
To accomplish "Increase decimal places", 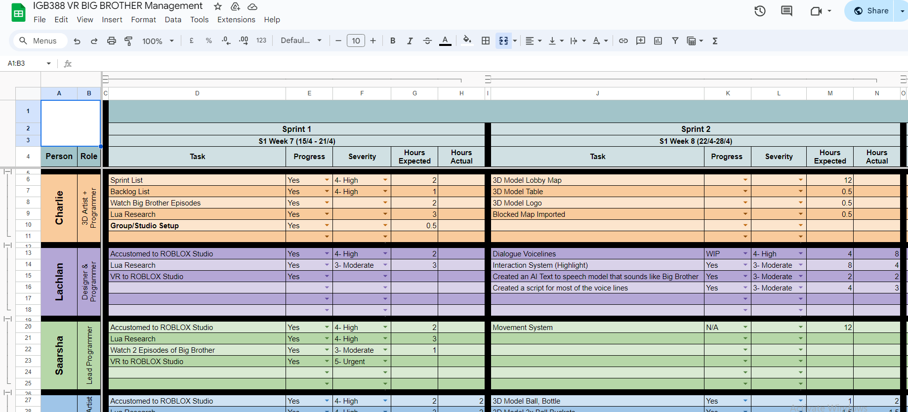I will (x=244, y=41).
